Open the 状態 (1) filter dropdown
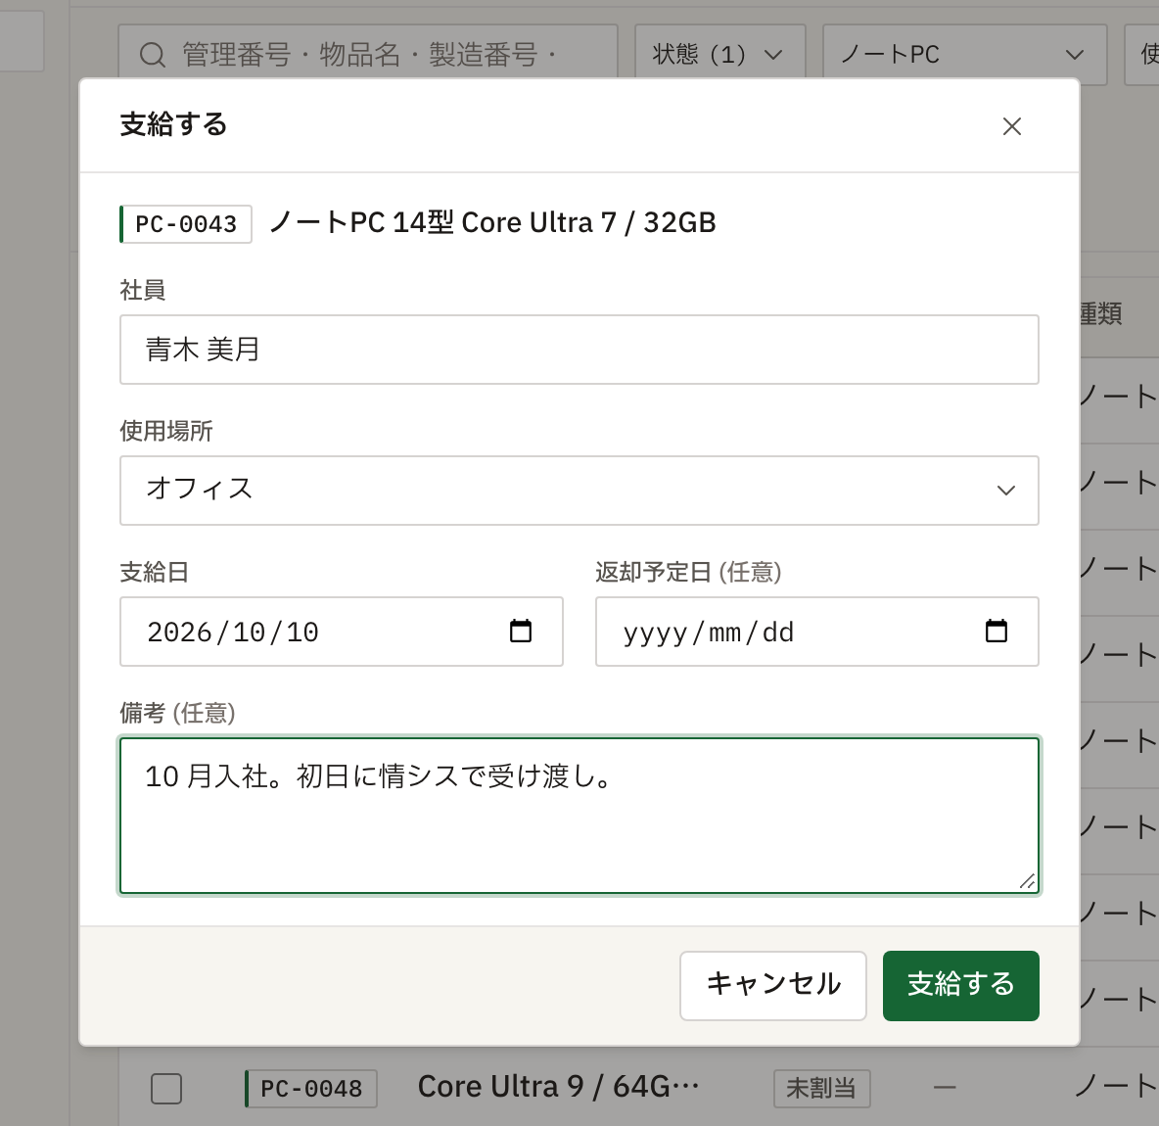This screenshot has height=1126, width=1159. pos(719,54)
